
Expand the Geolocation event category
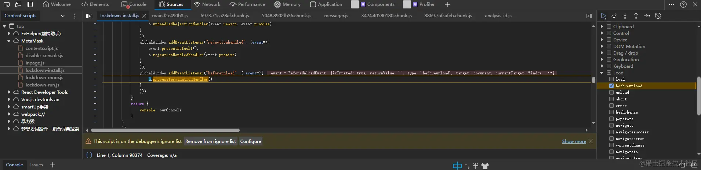602,59
